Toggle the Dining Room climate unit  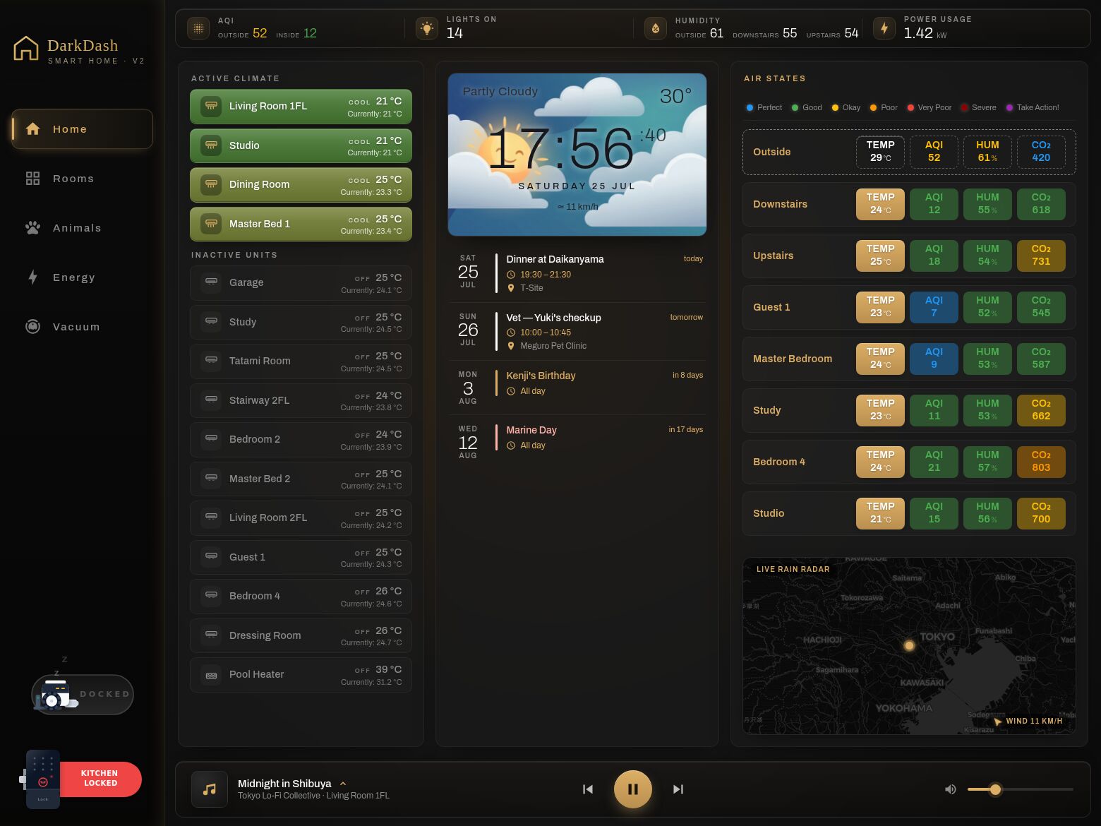point(301,185)
